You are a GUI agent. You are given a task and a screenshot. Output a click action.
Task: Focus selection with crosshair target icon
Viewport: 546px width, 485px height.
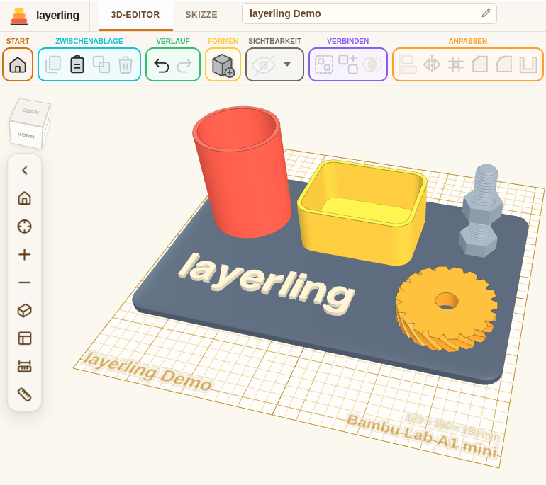[x=24, y=227]
